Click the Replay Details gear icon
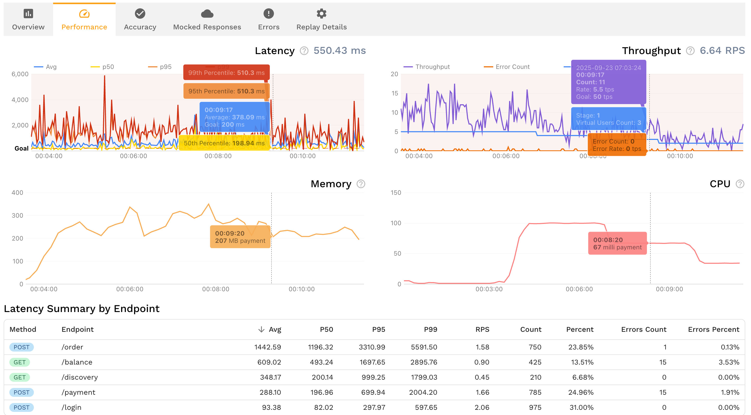Viewport: 751px width, 415px height. [x=321, y=13]
